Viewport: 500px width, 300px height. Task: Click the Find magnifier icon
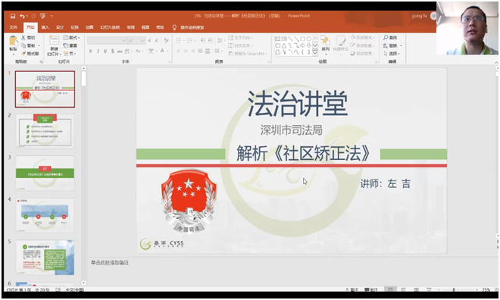tap(386, 38)
